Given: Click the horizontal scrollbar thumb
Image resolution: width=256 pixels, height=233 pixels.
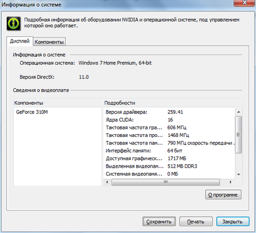Looking at the screenshot, I should tap(166, 182).
